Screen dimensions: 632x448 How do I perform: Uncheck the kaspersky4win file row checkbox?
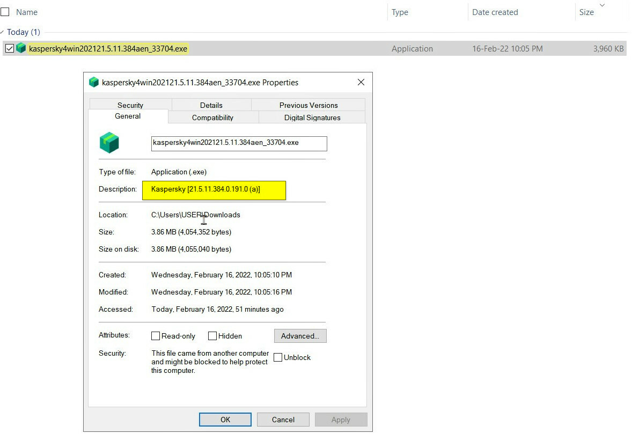(x=10, y=48)
